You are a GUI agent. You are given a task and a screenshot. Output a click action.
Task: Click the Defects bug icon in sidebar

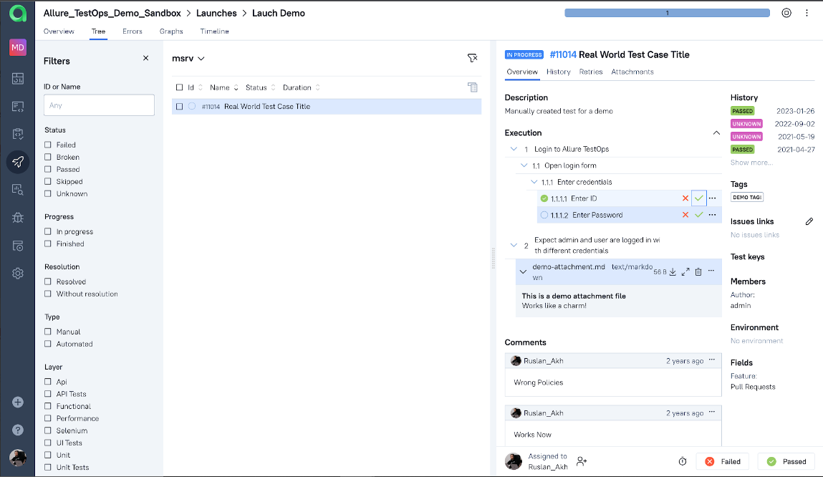click(x=18, y=218)
